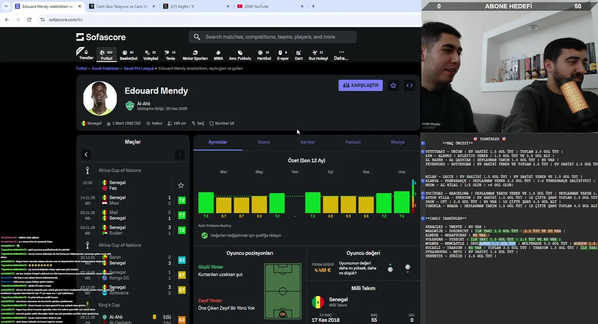Open the Motor Sporları category
Image resolution: width=598 pixels, height=324 pixels.
pos(195,55)
